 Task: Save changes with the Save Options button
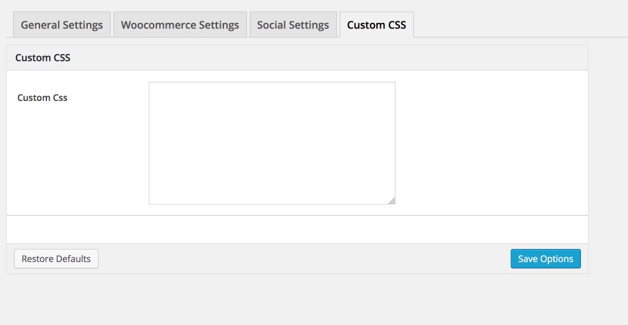(x=546, y=259)
